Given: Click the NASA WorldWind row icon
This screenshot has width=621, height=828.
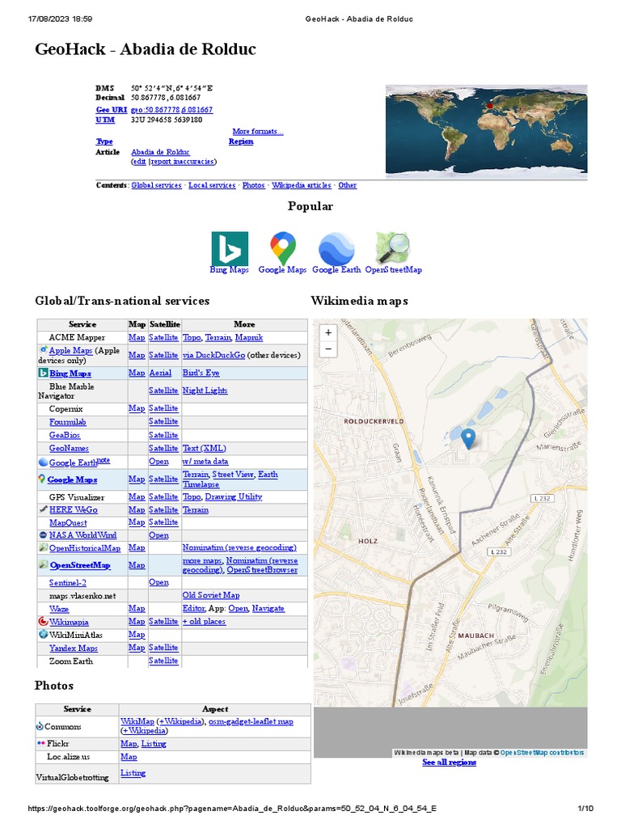Looking at the screenshot, I should (x=44, y=535).
